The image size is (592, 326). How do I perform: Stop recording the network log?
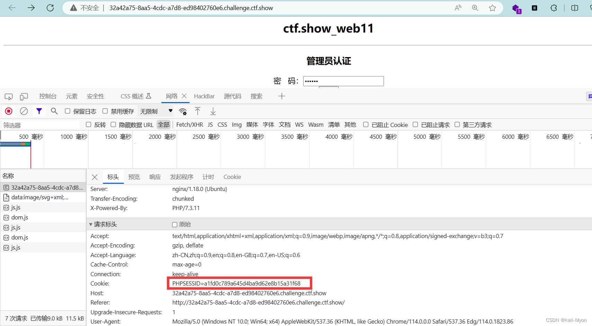9,111
